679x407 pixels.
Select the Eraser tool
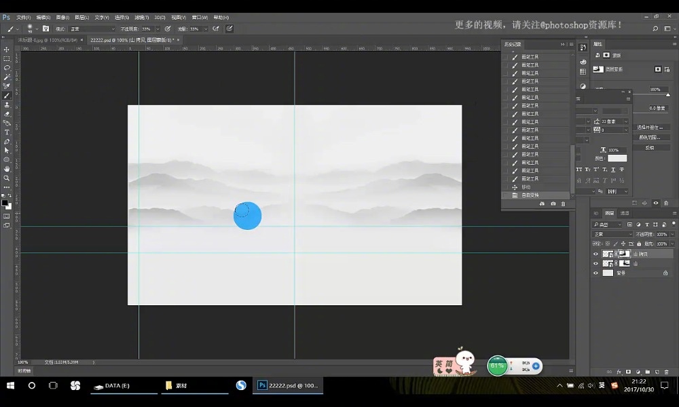point(7,114)
